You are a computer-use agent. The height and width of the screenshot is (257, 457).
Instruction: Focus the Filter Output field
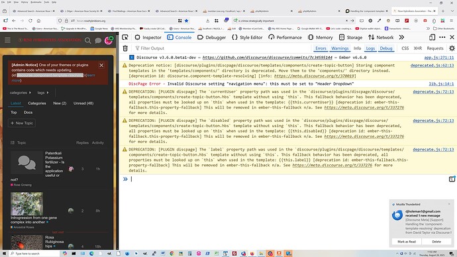click(221, 48)
